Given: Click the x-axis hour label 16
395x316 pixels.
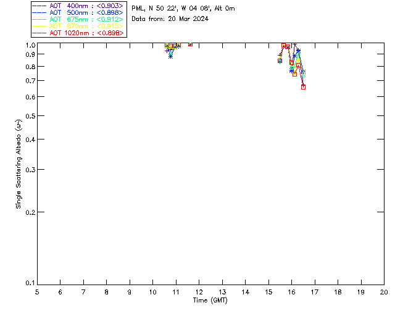Looking at the screenshot, I should [x=292, y=293].
